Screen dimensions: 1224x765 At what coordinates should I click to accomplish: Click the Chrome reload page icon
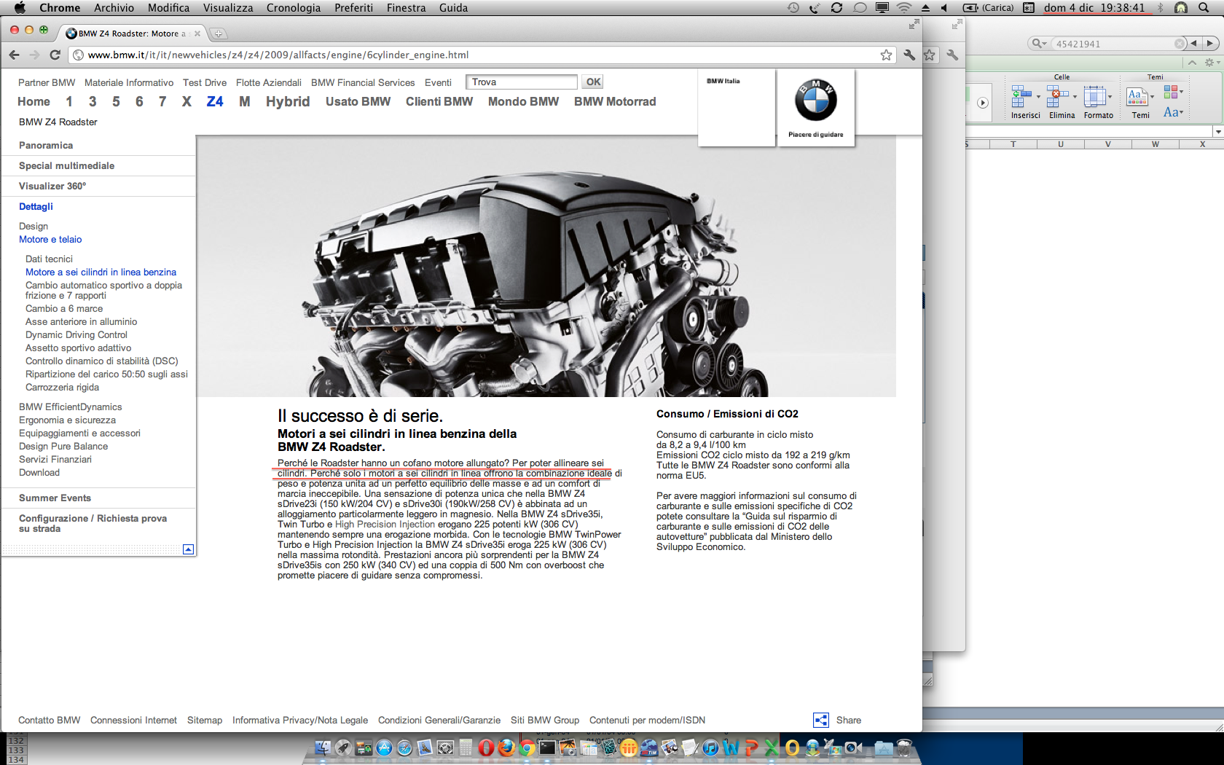55,55
